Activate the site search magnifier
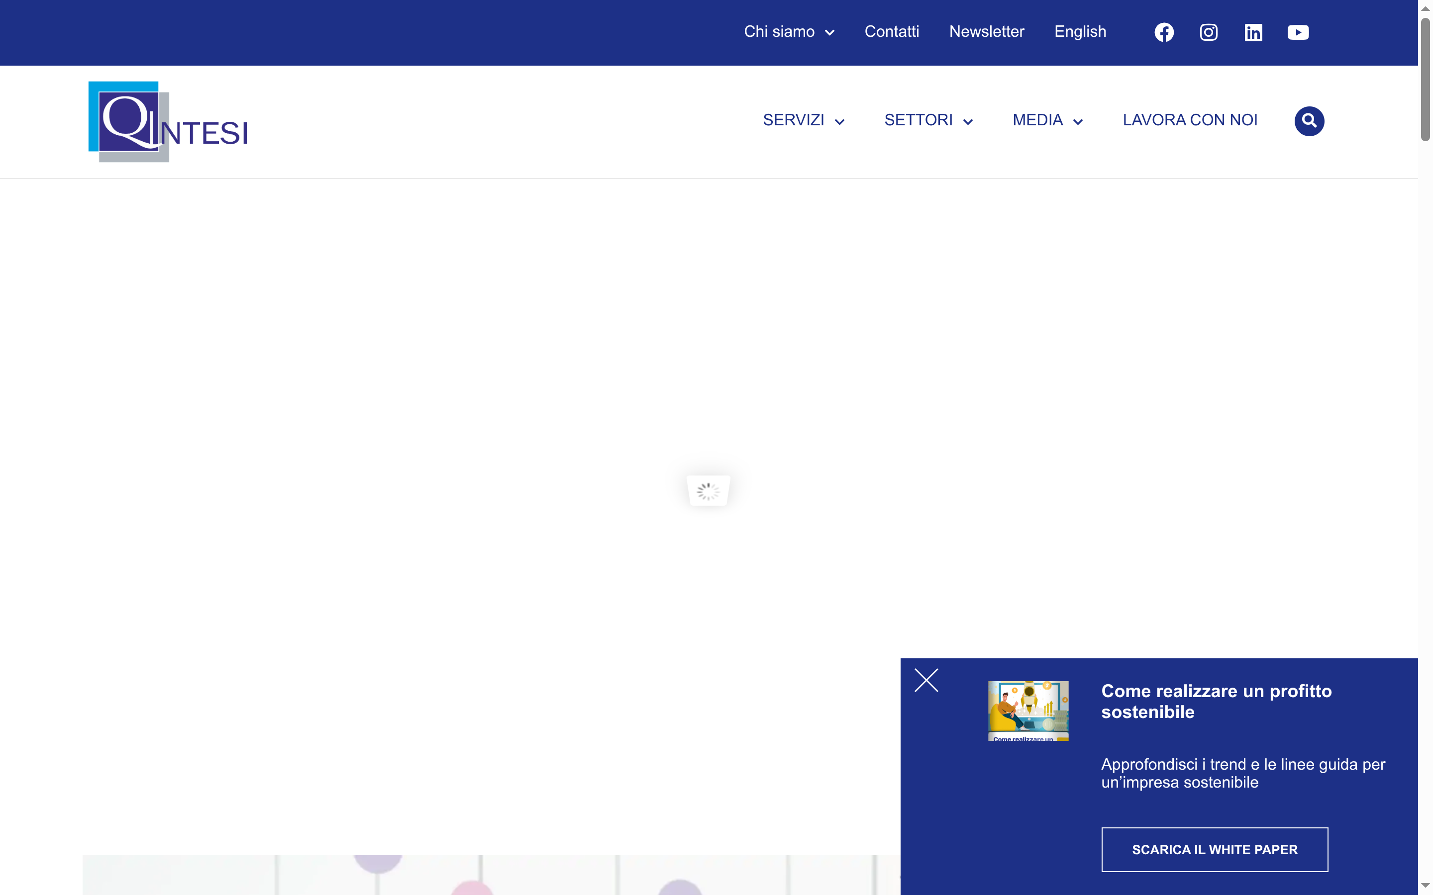The width and height of the screenshot is (1433, 895). coord(1309,121)
